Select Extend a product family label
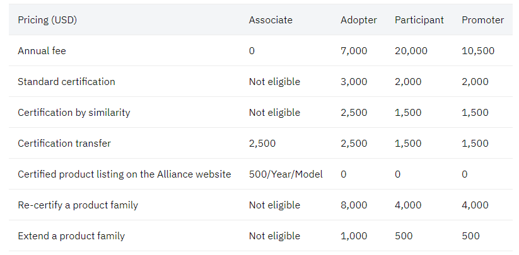The width and height of the screenshot is (519, 255). point(71,236)
